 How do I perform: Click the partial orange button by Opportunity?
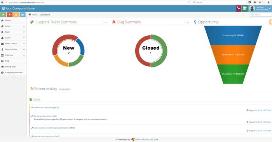pos(270,22)
